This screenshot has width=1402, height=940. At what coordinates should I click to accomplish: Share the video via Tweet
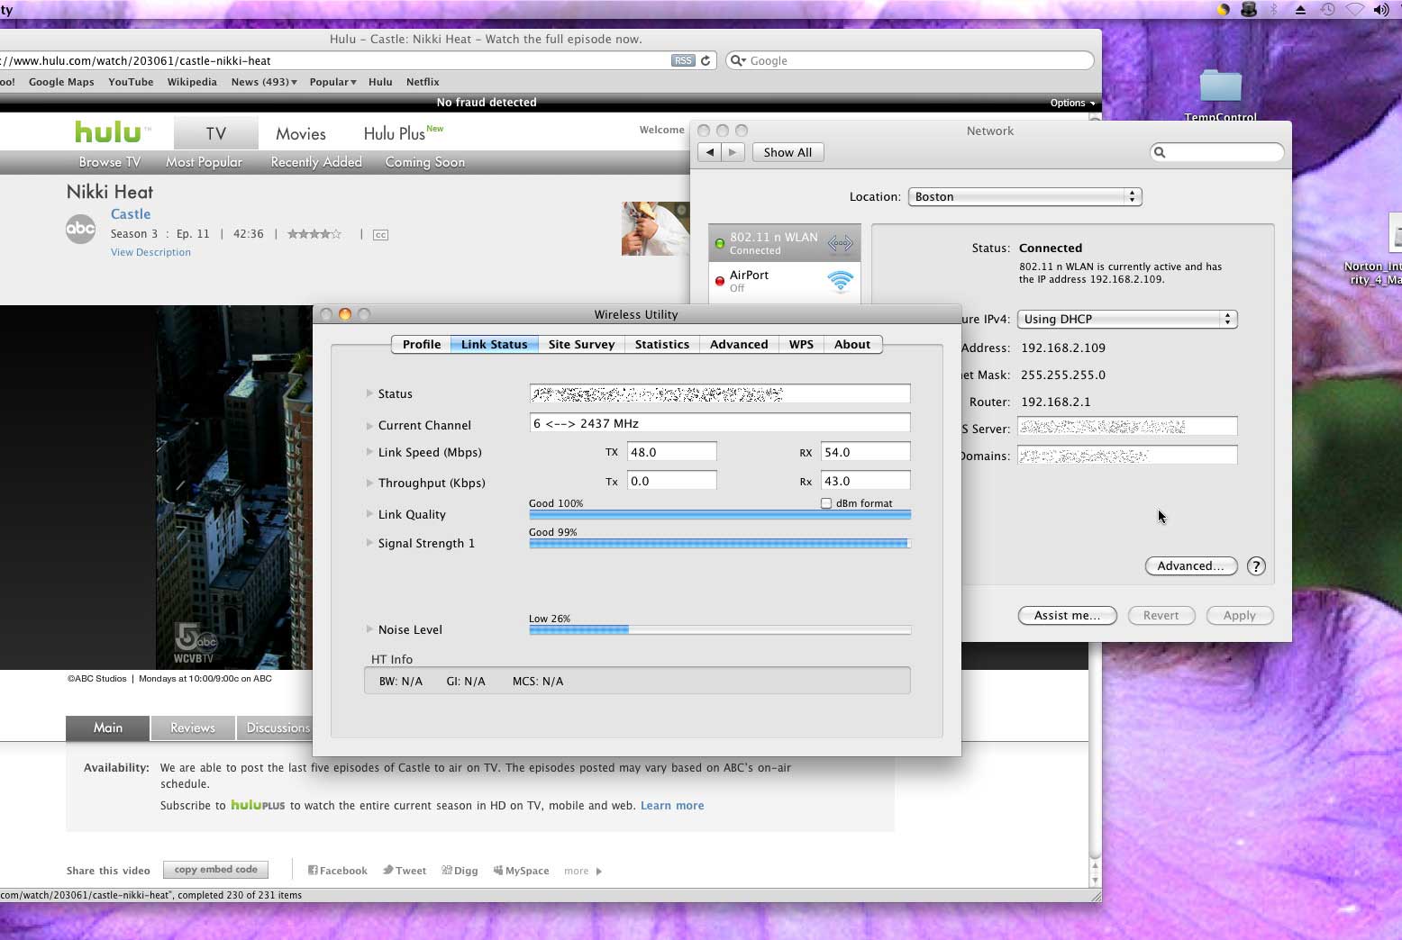click(405, 871)
